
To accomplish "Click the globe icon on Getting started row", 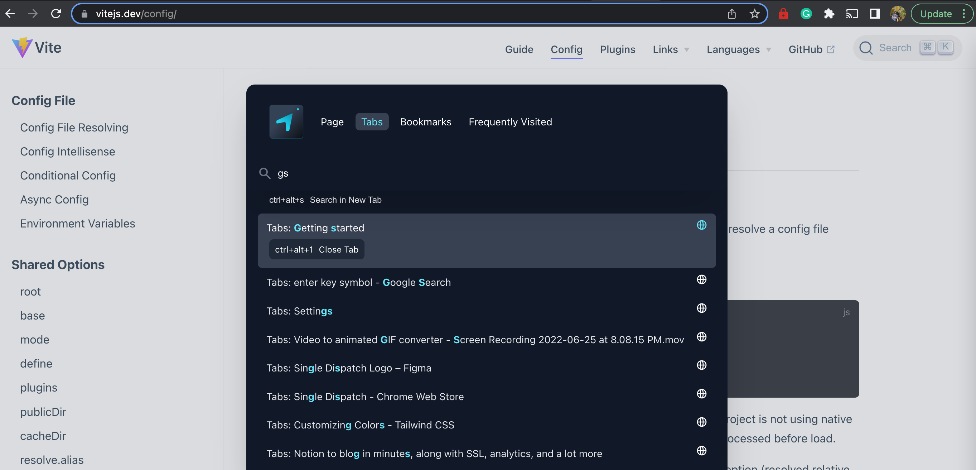I will (x=701, y=225).
